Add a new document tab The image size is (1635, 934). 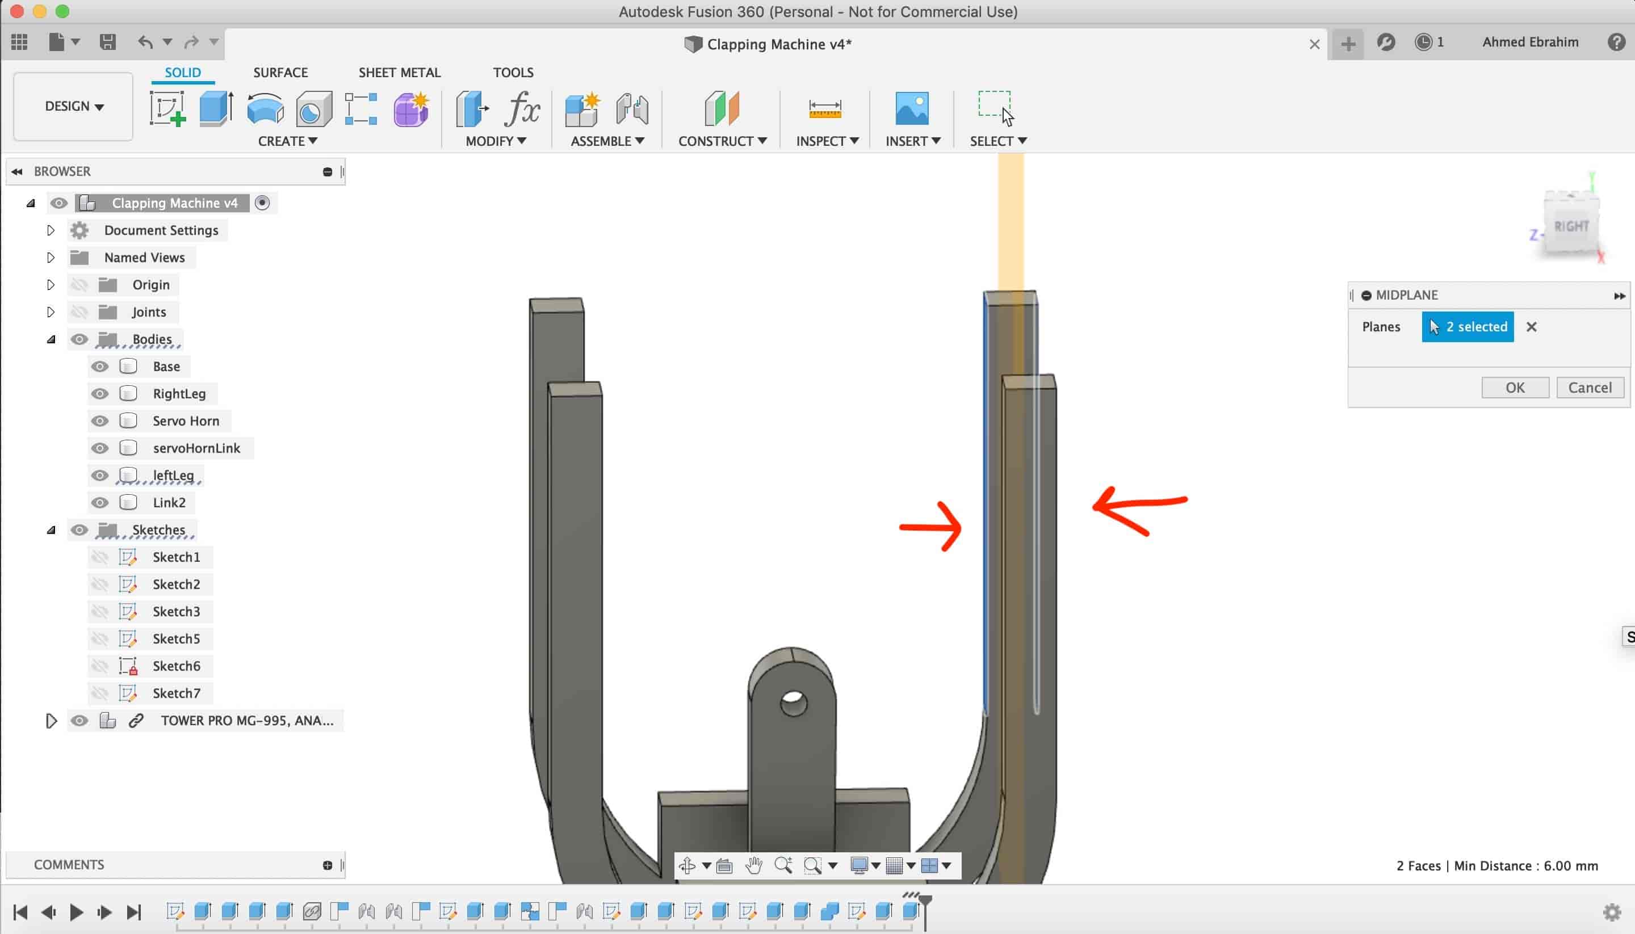coord(1348,44)
